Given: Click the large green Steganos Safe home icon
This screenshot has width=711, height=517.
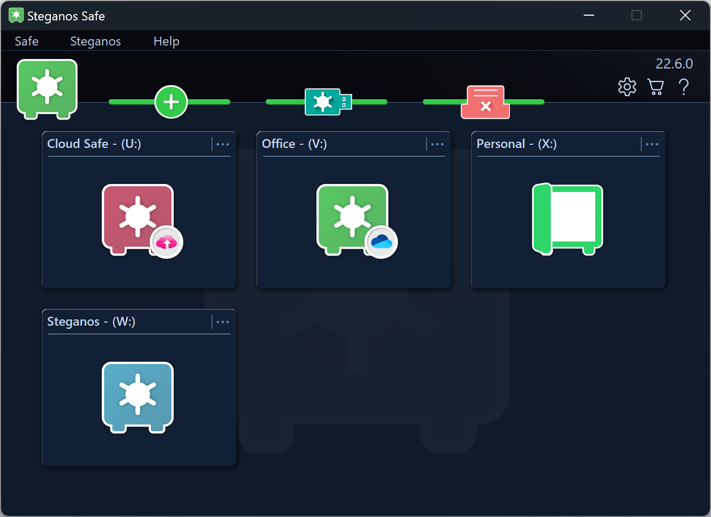Looking at the screenshot, I should pos(47,88).
